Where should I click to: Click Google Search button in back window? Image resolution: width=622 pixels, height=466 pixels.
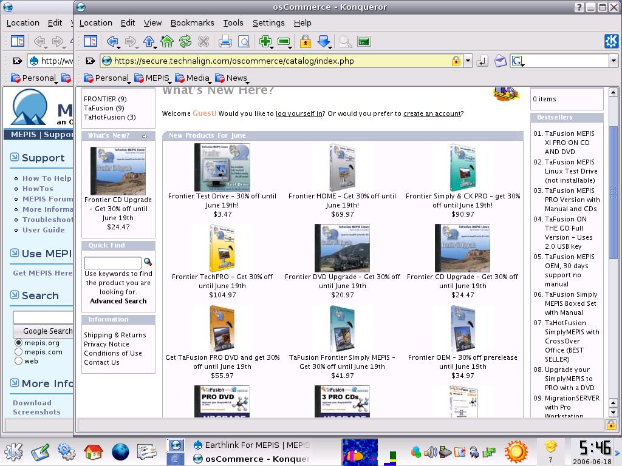coord(43,331)
